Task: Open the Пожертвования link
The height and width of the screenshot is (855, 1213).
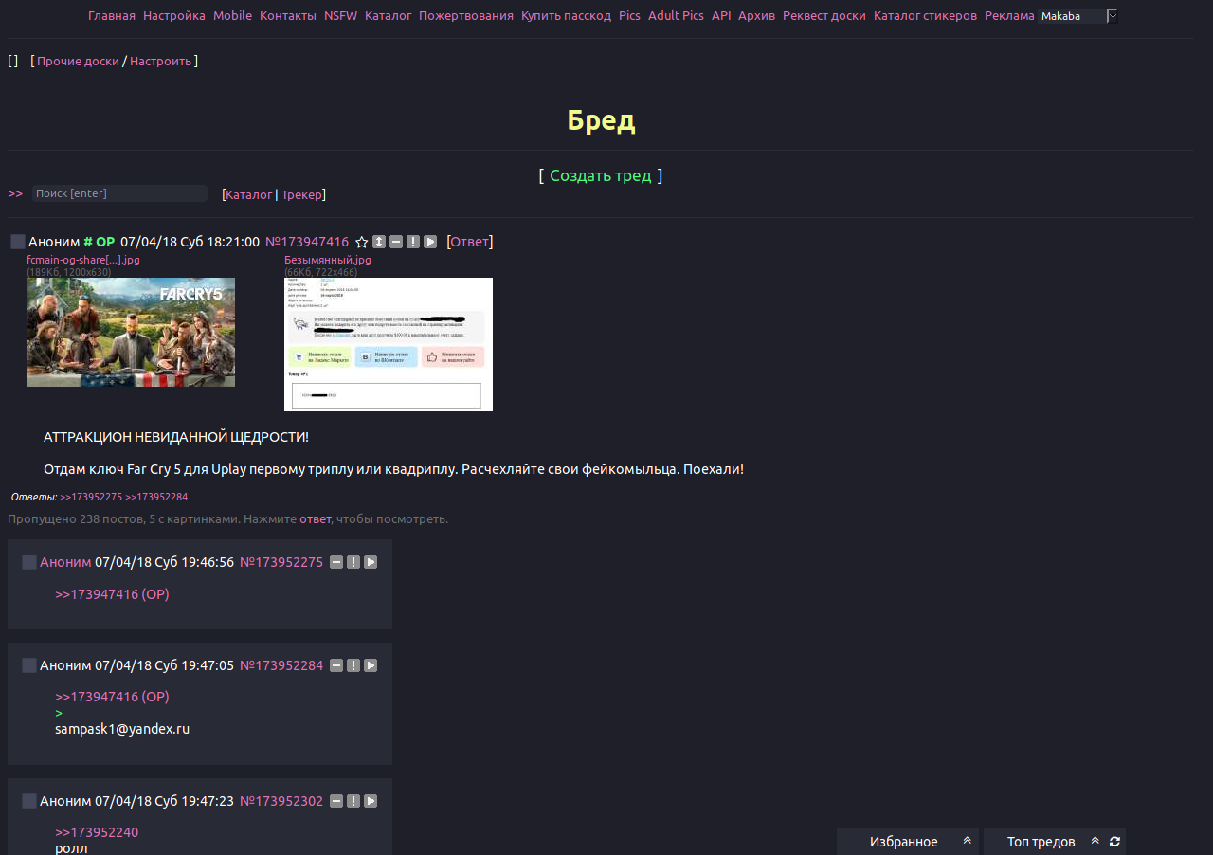Action: (x=466, y=16)
